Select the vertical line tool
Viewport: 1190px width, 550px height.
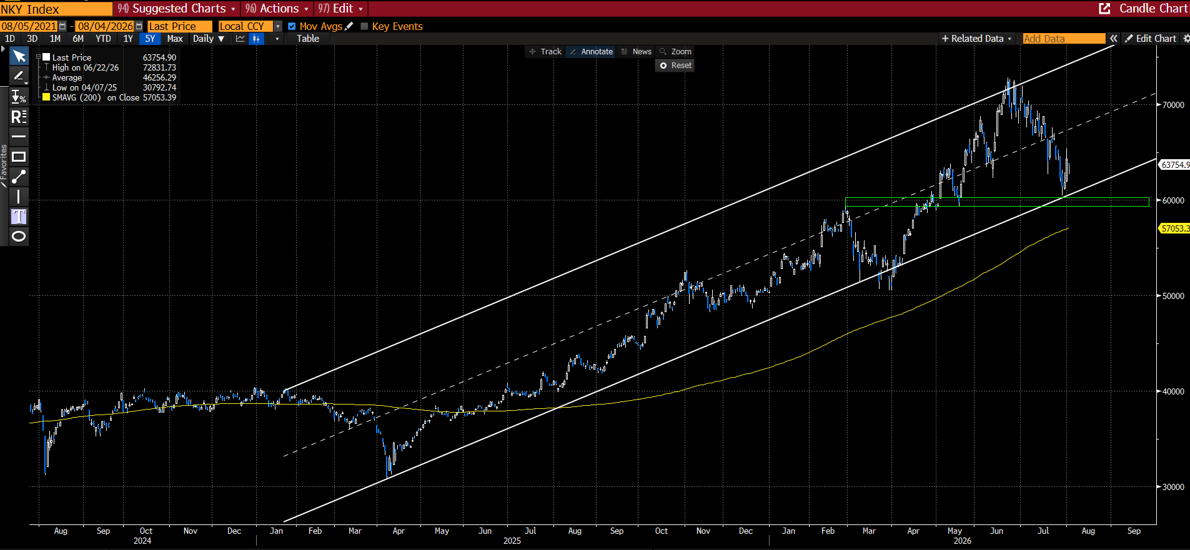(x=19, y=197)
